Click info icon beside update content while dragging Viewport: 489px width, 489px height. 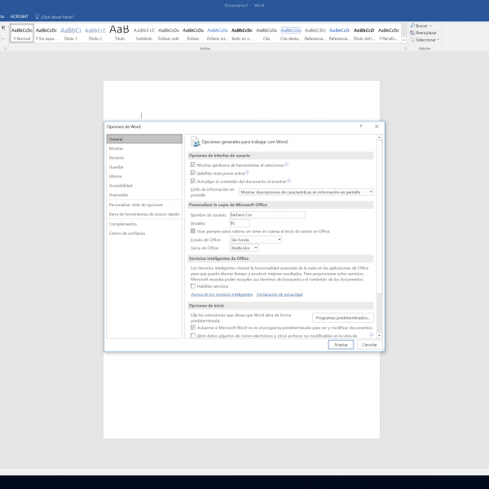click(289, 181)
